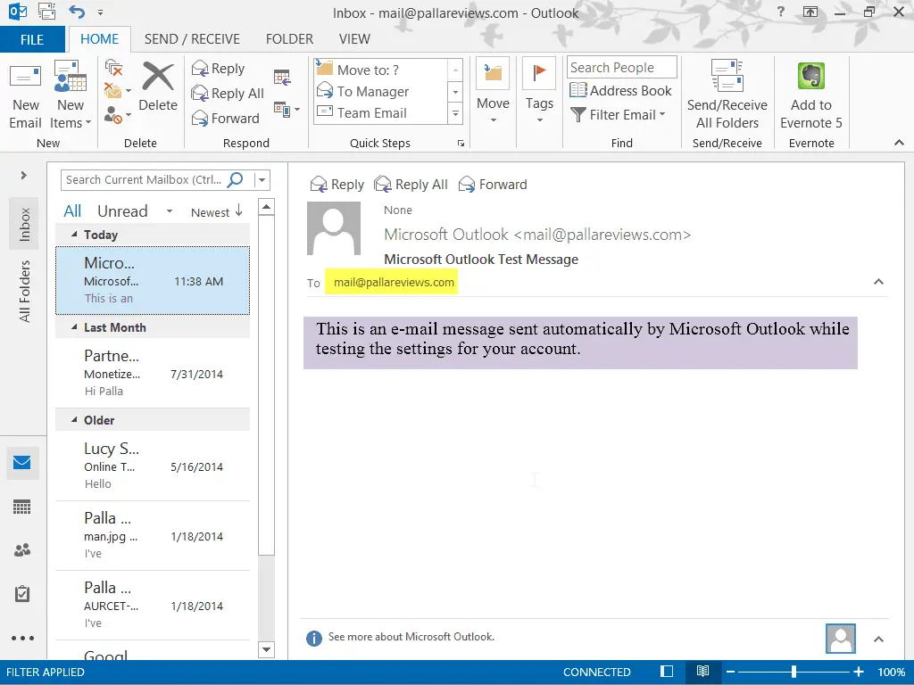The width and height of the screenshot is (914, 685).
Task: Click Forward in the ribbon
Action: pyautogui.click(x=226, y=119)
